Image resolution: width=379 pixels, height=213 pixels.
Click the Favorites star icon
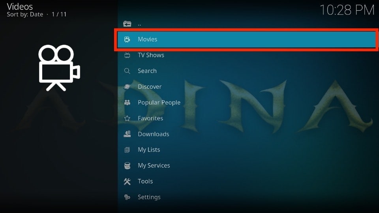(x=127, y=118)
